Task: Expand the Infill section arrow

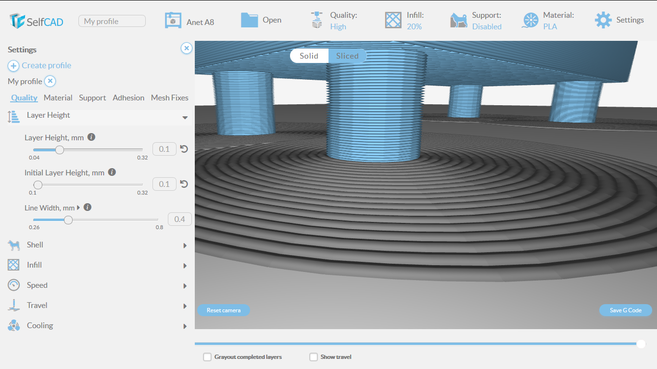Action: [185, 266]
